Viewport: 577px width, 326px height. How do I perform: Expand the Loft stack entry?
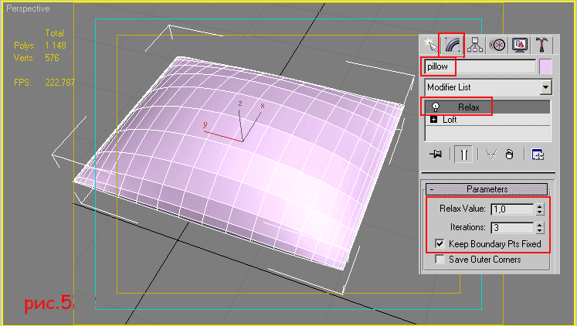434,120
